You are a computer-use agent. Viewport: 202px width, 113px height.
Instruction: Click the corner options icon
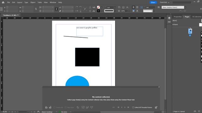pyautogui.click(x=141, y=7)
